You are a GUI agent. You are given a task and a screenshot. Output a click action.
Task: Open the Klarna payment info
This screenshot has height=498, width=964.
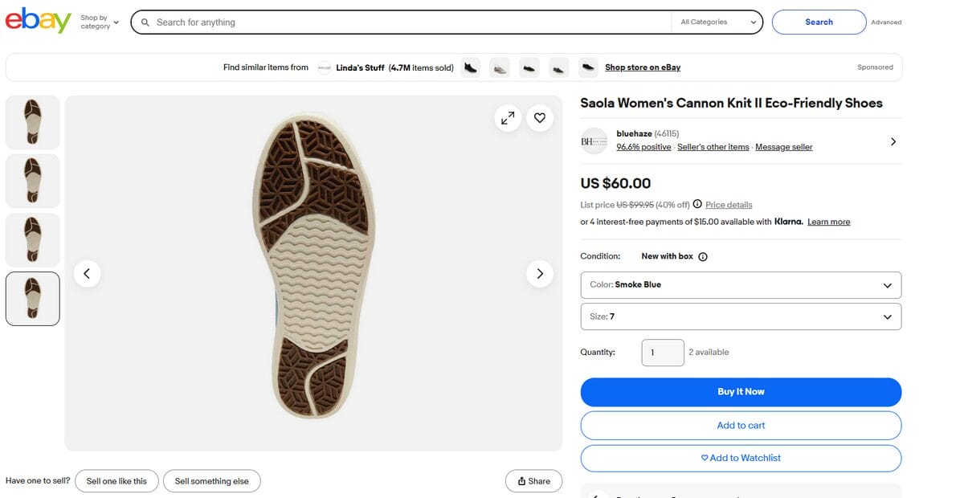pyautogui.click(x=828, y=222)
